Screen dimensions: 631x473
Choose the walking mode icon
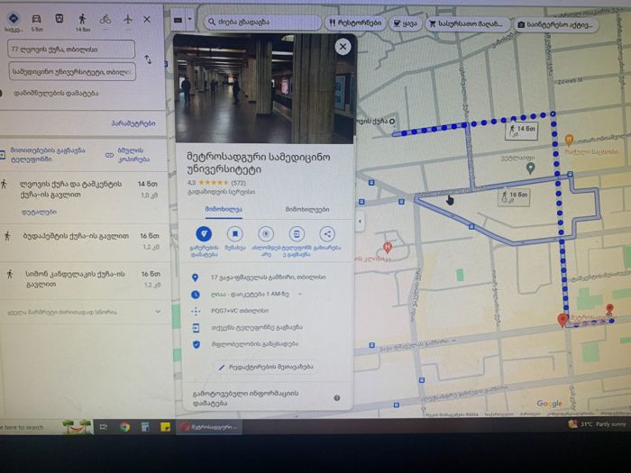[82, 19]
